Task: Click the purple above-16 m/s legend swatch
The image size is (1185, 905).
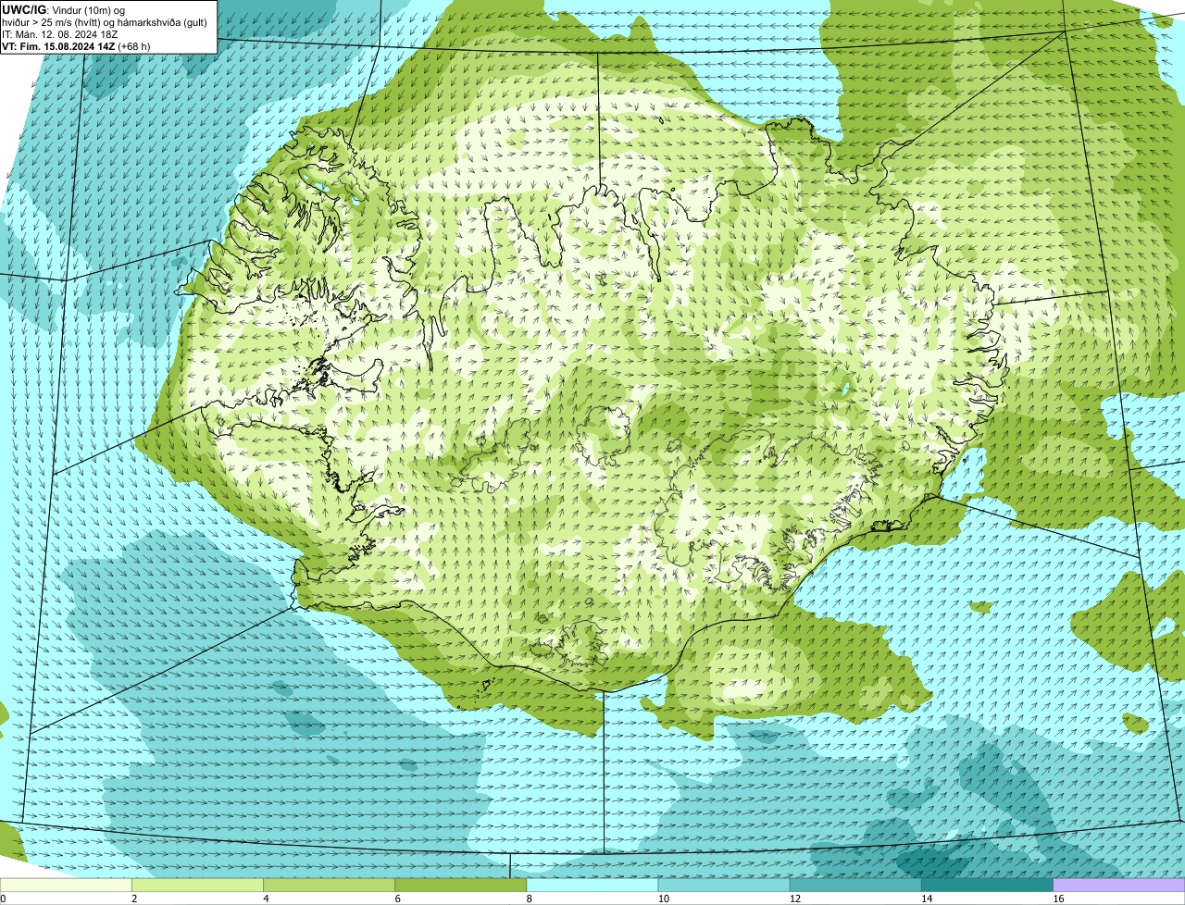Action: click(x=1118, y=885)
